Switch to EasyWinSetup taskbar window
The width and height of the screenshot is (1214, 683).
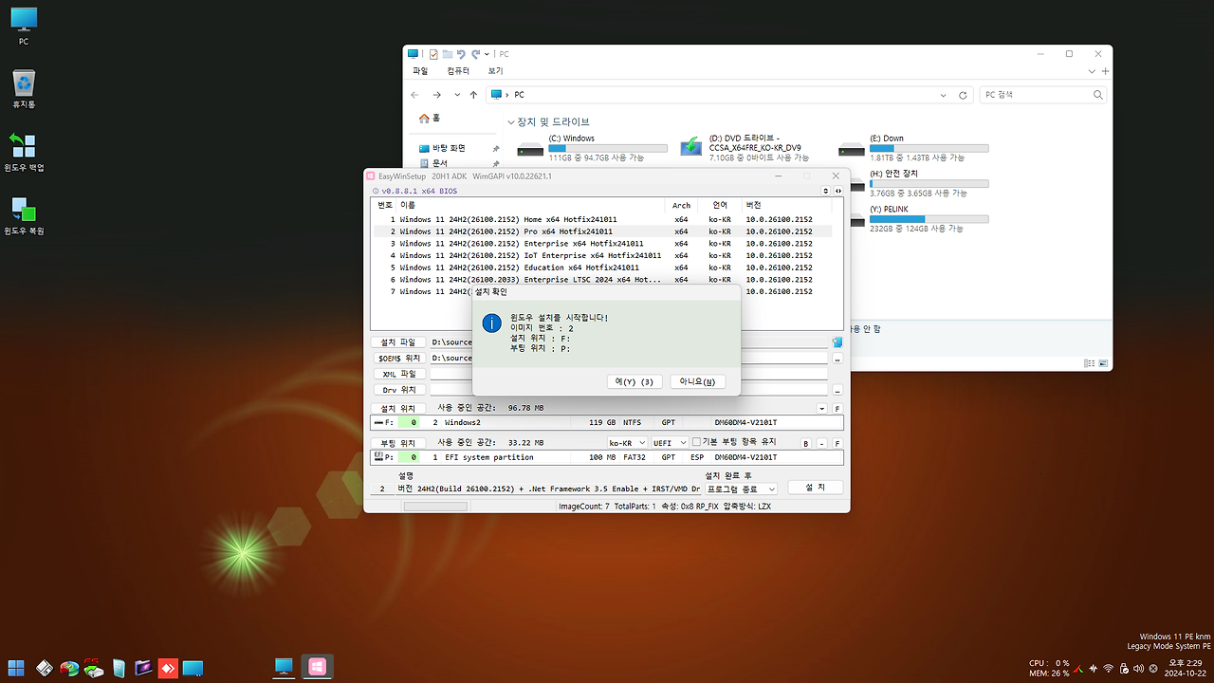point(317,668)
